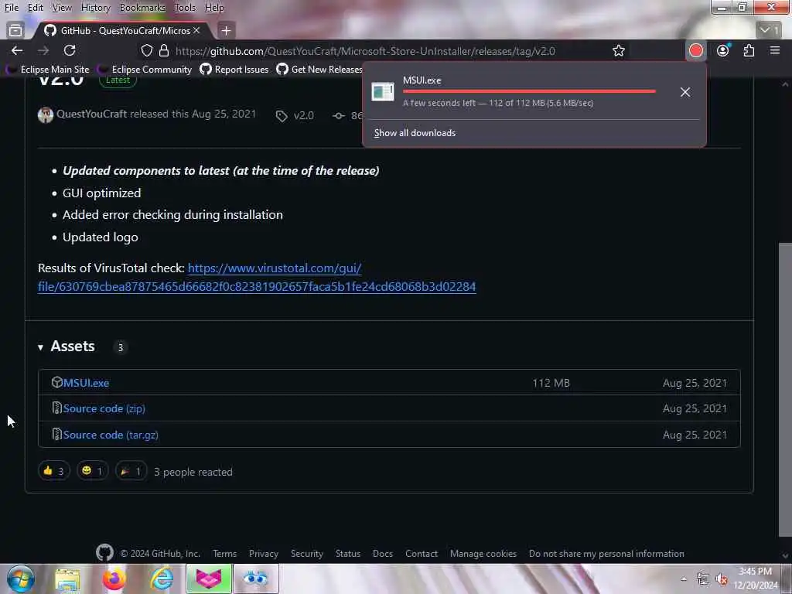Open the VirusTotal results link
Image resolution: width=792 pixels, height=594 pixels.
[257, 278]
